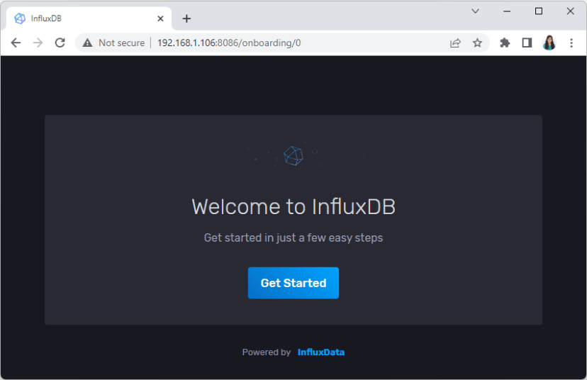Close the InfluxDB tab

pos(160,18)
